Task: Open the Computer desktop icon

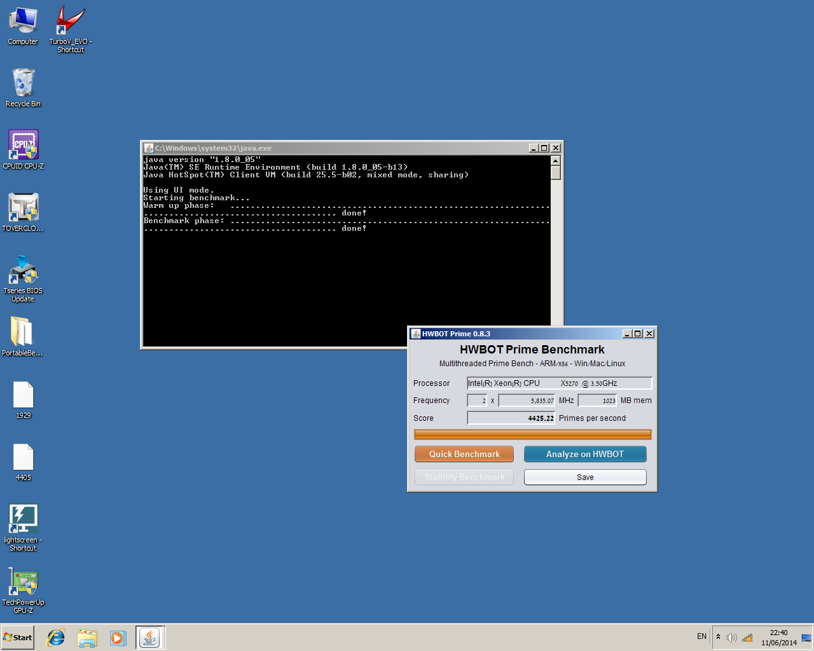Action: click(23, 27)
